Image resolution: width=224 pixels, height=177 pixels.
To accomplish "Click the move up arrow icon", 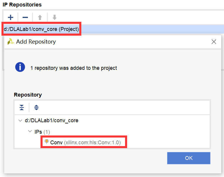I will (40, 17).
